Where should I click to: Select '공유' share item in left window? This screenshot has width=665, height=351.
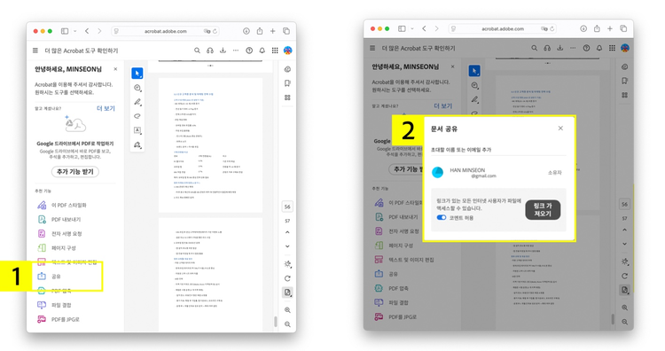click(x=50, y=277)
